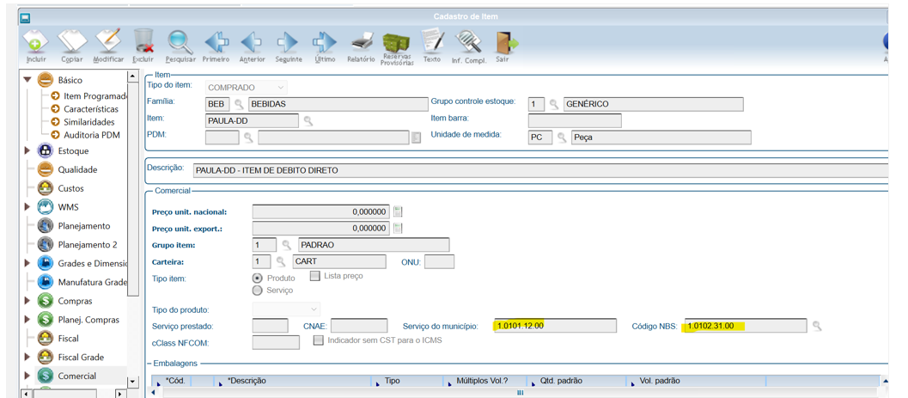This screenshot has height=398, width=908.
Task: Click Unidade de medida lookup magnifier
Action: [x=561, y=138]
